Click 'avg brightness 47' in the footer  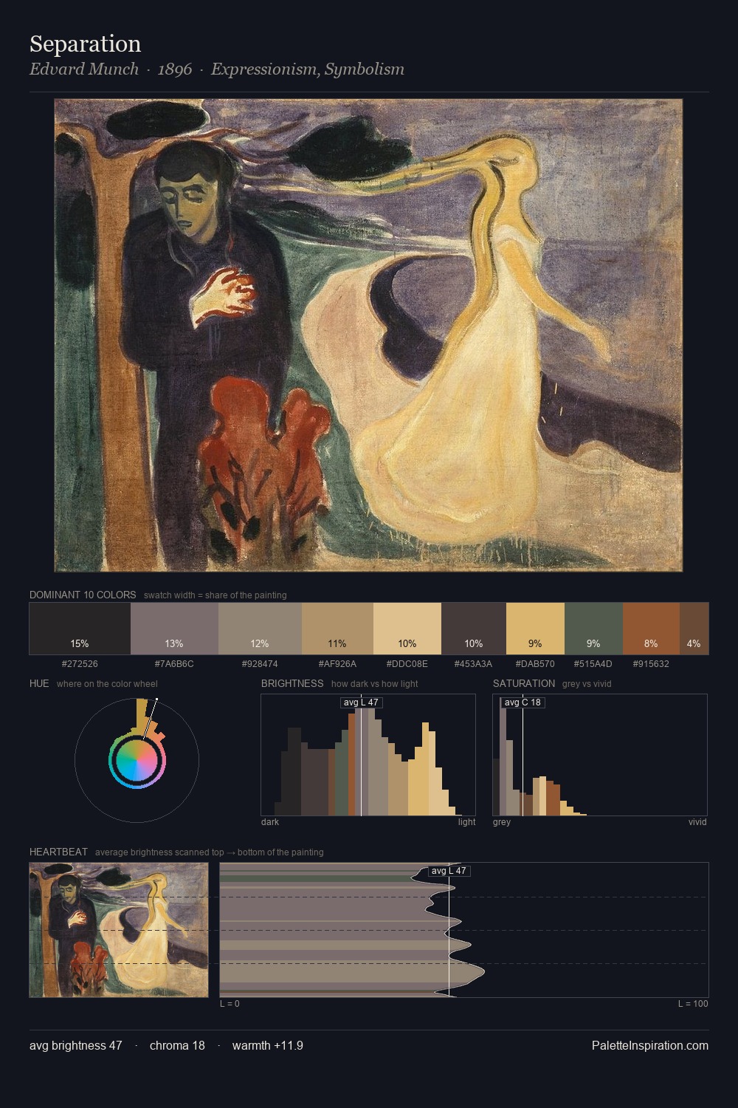tap(76, 1045)
